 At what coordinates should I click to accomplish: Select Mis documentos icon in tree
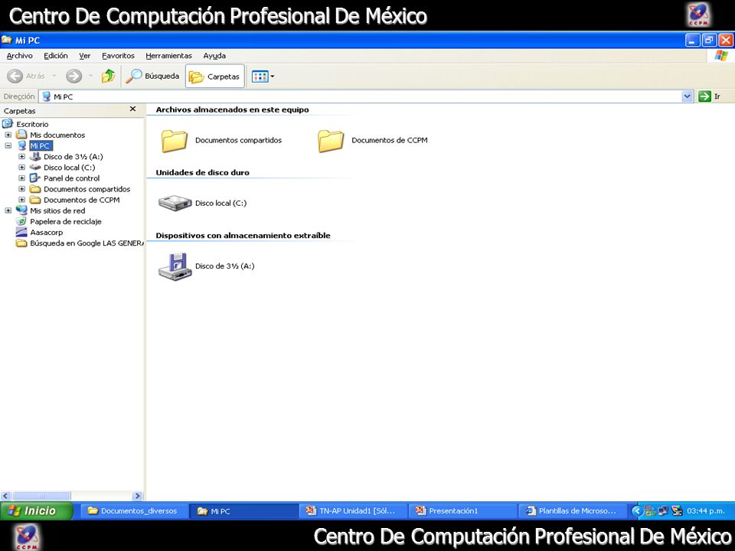point(21,135)
